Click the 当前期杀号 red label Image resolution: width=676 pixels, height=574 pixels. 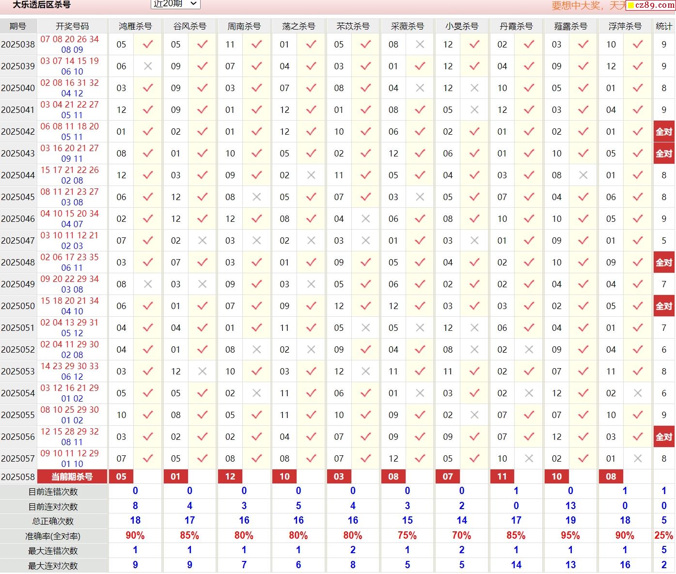pos(72,477)
